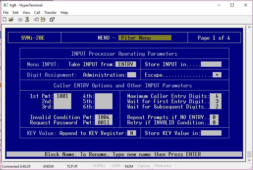This screenshot has width=253, height=170.
Task: Click Wait for First Entry Digit value
Action: coord(216,101)
